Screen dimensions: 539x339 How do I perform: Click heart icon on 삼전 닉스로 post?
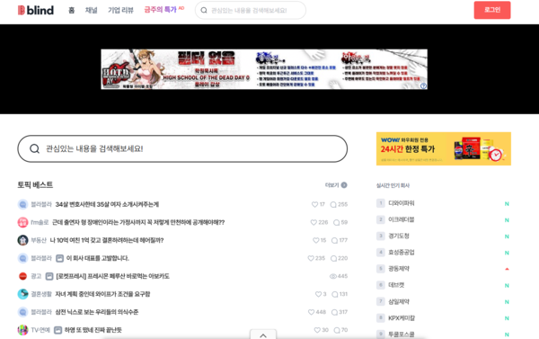311,312
